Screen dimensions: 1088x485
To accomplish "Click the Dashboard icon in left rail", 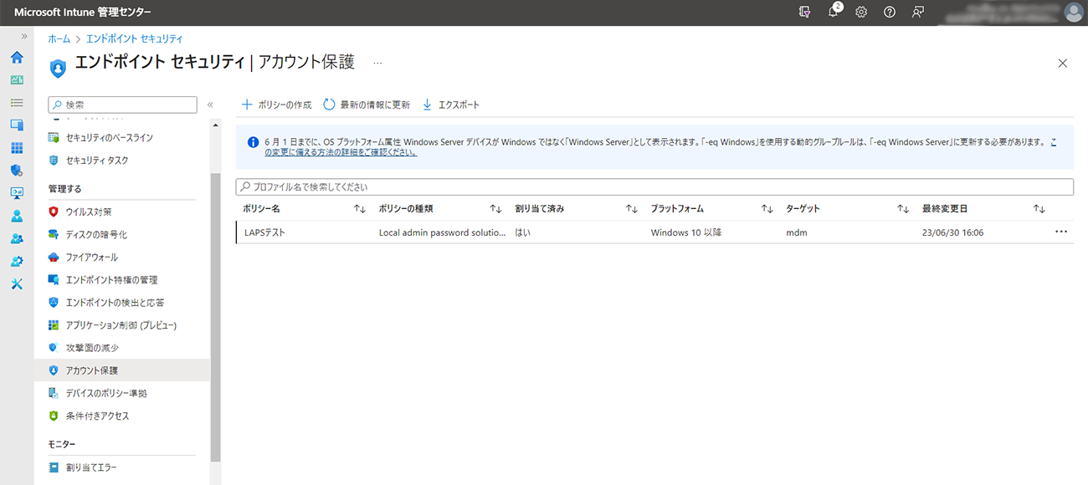I will tap(17, 80).
